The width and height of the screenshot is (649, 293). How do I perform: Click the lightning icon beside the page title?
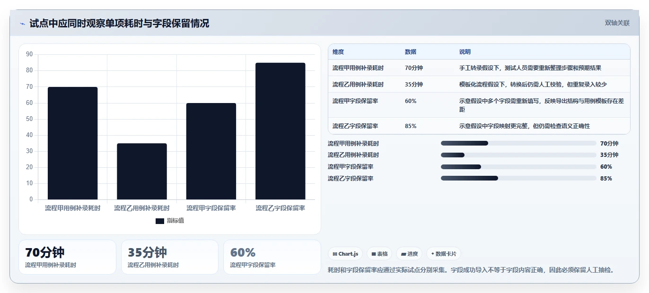[x=22, y=24]
